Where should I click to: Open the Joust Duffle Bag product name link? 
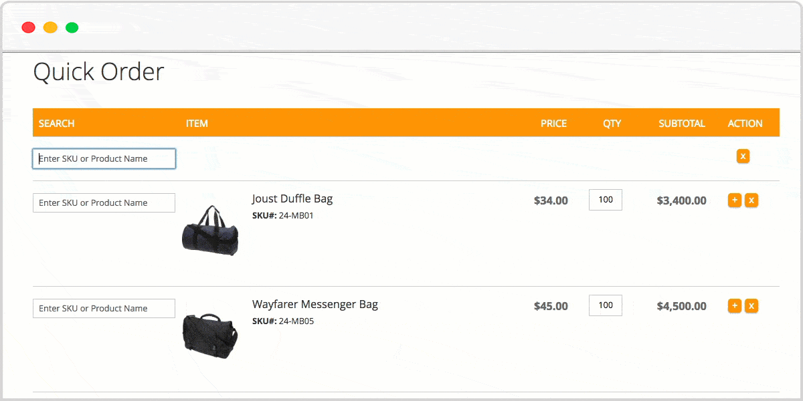(292, 198)
